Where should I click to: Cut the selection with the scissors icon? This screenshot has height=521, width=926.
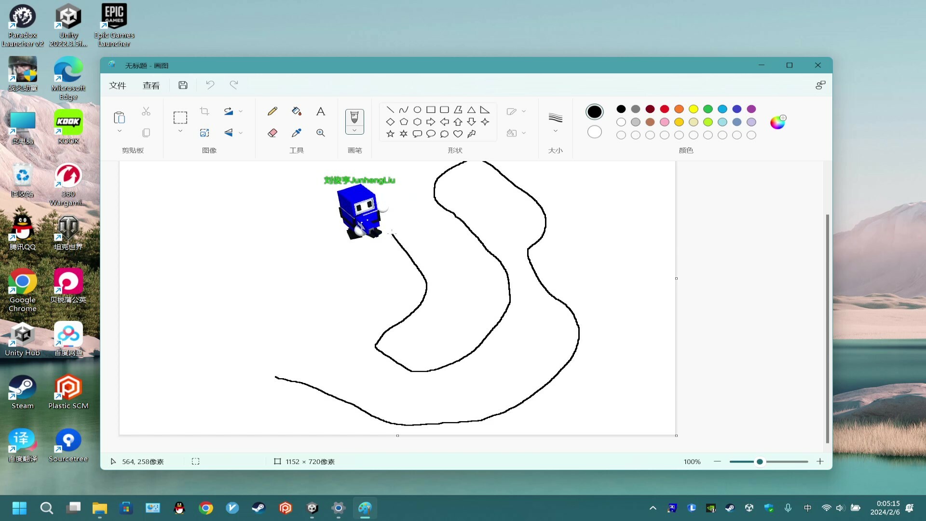146,111
